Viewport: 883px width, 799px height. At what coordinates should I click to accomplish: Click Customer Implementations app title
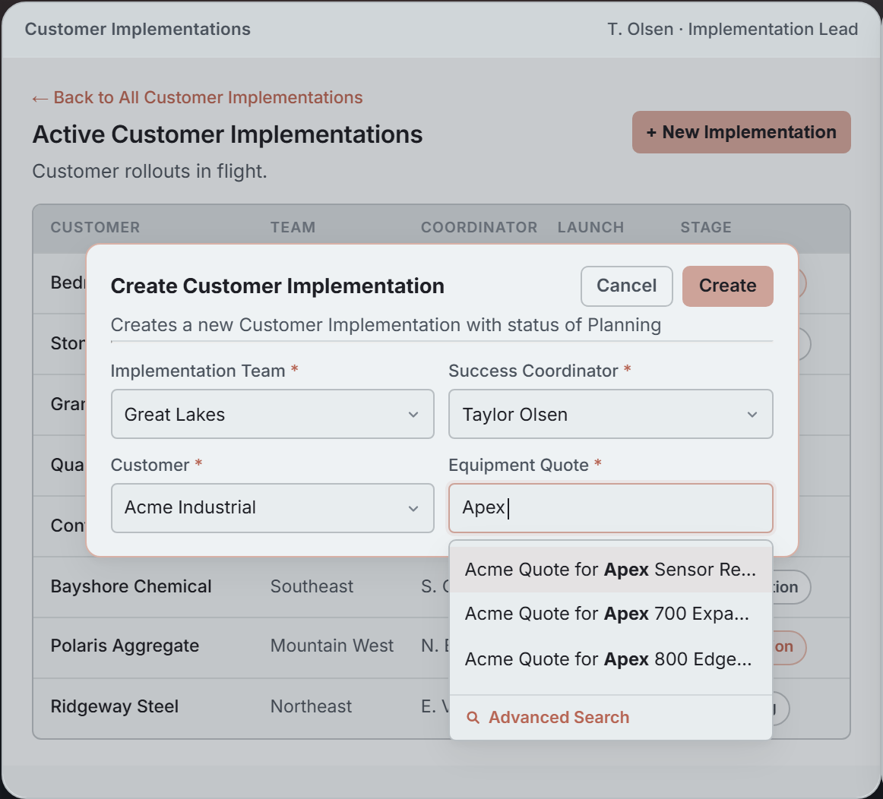coord(138,30)
